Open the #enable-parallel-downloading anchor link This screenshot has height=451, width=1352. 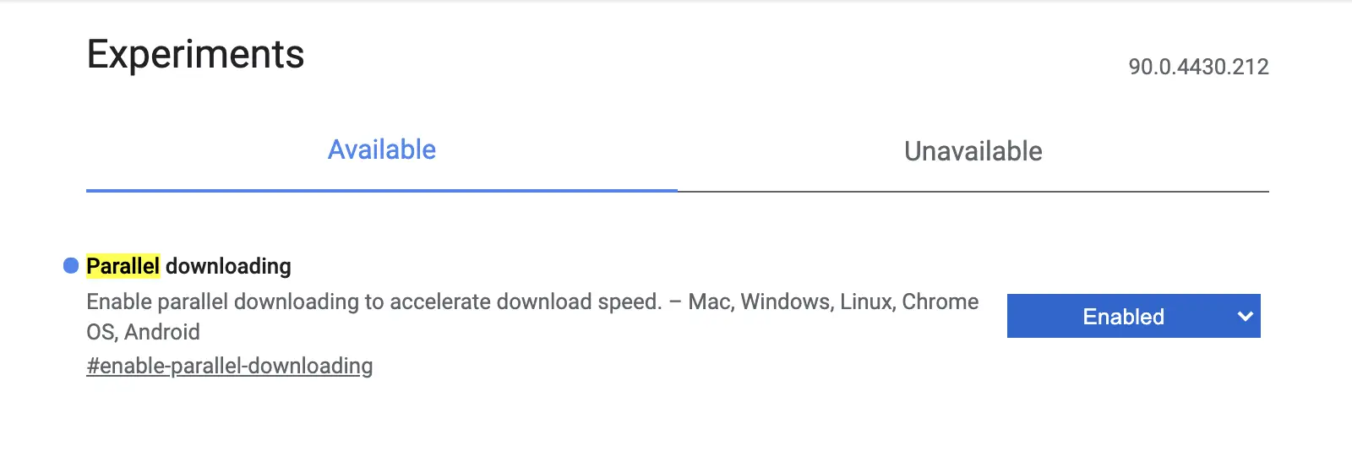click(x=229, y=367)
